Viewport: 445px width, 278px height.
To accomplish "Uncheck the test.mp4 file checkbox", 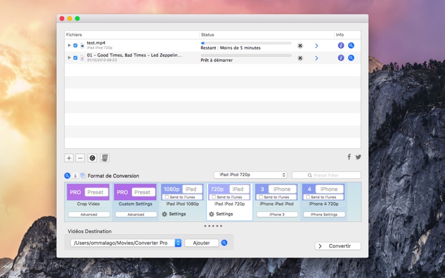I will pos(76,46).
